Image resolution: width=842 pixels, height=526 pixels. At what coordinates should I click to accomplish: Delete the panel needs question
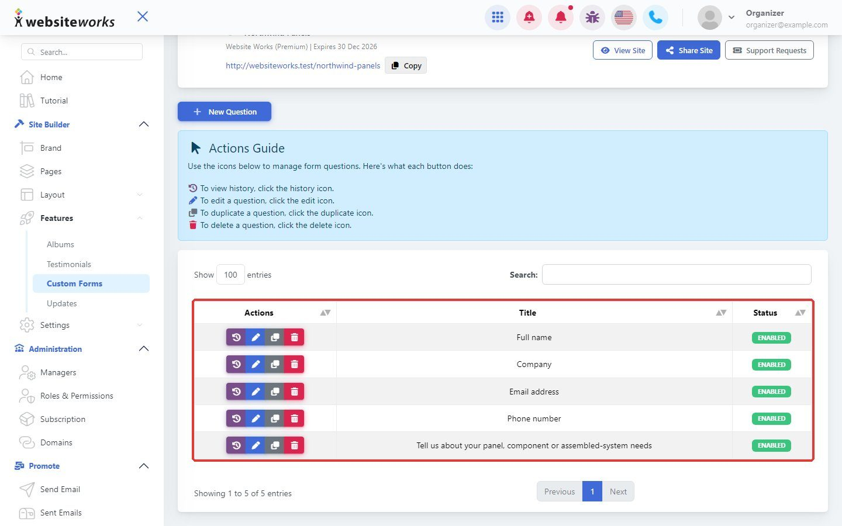click(x=294, y=445)
